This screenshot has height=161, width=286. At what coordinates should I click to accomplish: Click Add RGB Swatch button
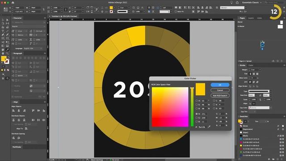pyautogui.click(x=220, y=96)
